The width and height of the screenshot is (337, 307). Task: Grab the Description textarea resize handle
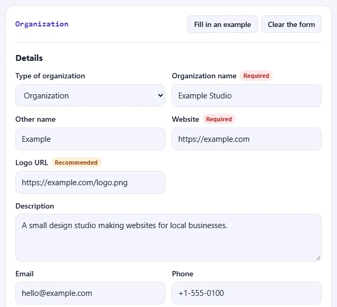[x=318, y=258]
